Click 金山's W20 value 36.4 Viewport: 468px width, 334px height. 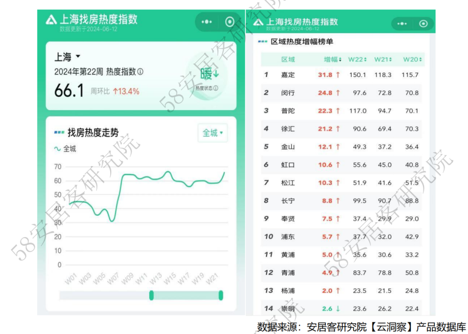tap(412, 147)
